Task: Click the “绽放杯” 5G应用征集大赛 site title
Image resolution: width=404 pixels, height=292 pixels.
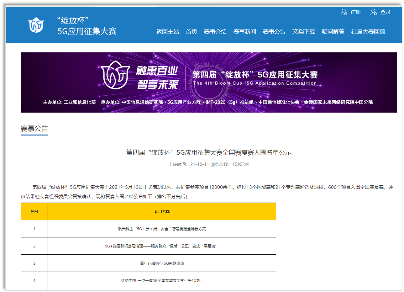Action: pyautogui.click(x=87, y=26)
